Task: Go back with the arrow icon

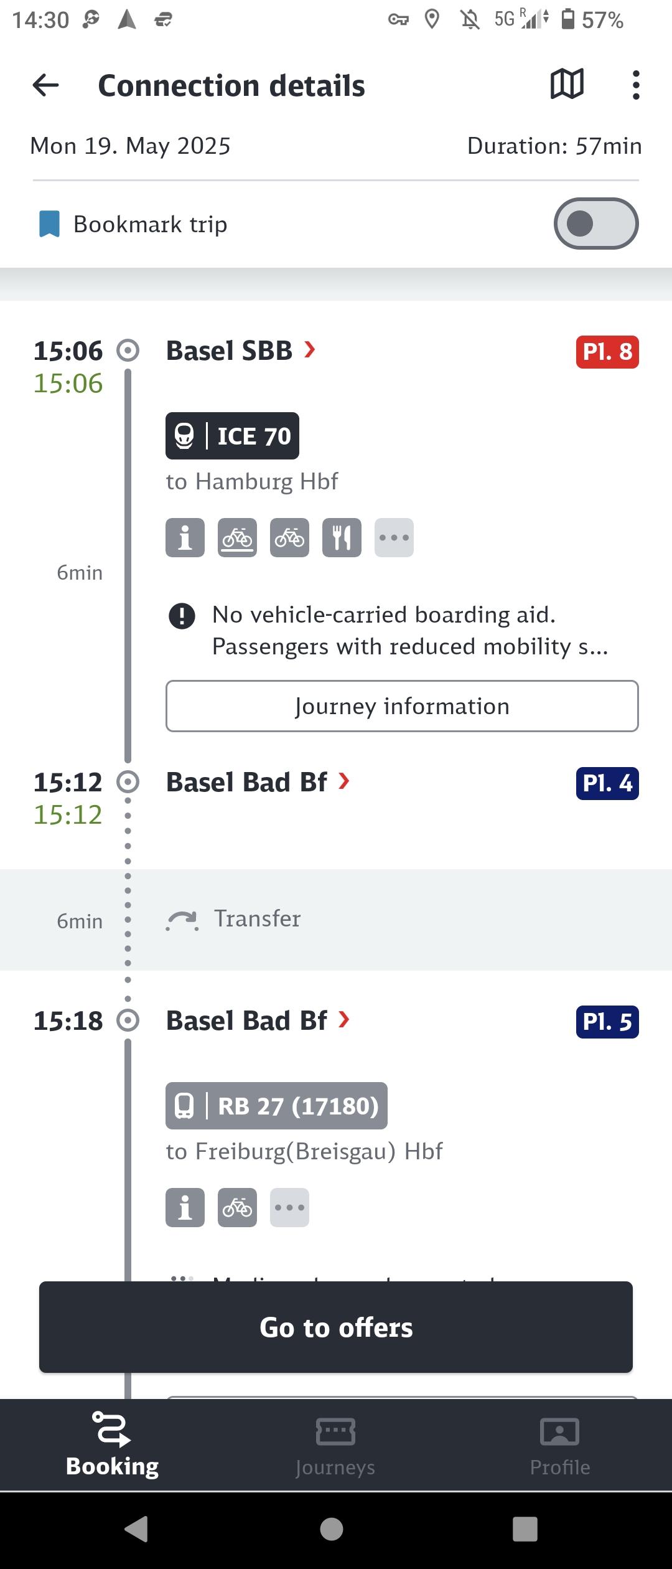Action: point(45,85)
